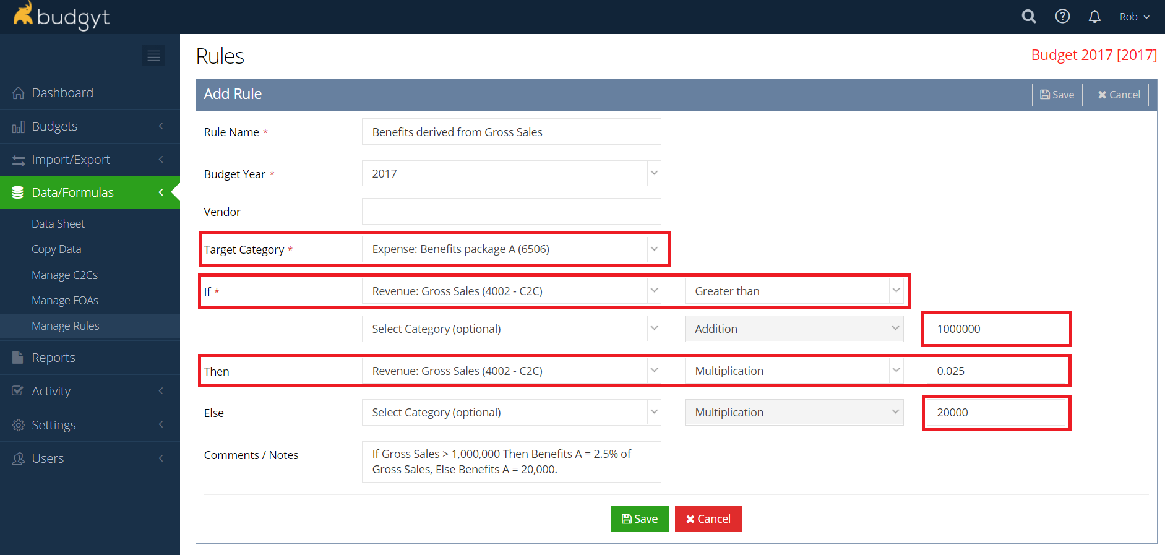This screenshot has width=1165, height=555.
Task: Expand the Users menu chevron
Action: [161, 458]
